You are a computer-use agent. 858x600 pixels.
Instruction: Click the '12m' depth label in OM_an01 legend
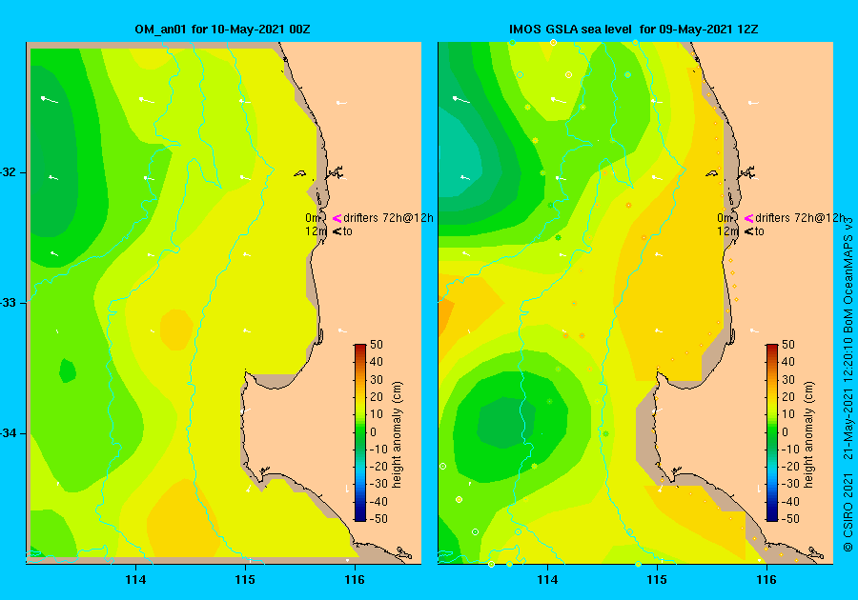316,231
